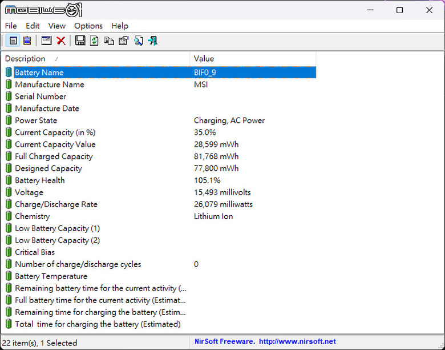Open the View menu
Image resolution: width=445 pixels, height=350 pixels.
[56, 26]
